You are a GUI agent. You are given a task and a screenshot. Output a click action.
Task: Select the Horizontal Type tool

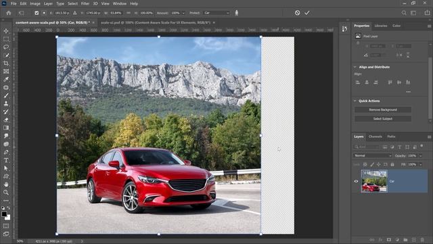[6, 160]
